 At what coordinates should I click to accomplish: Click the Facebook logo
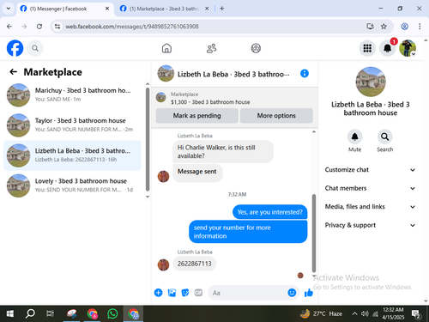click(15, 48)
